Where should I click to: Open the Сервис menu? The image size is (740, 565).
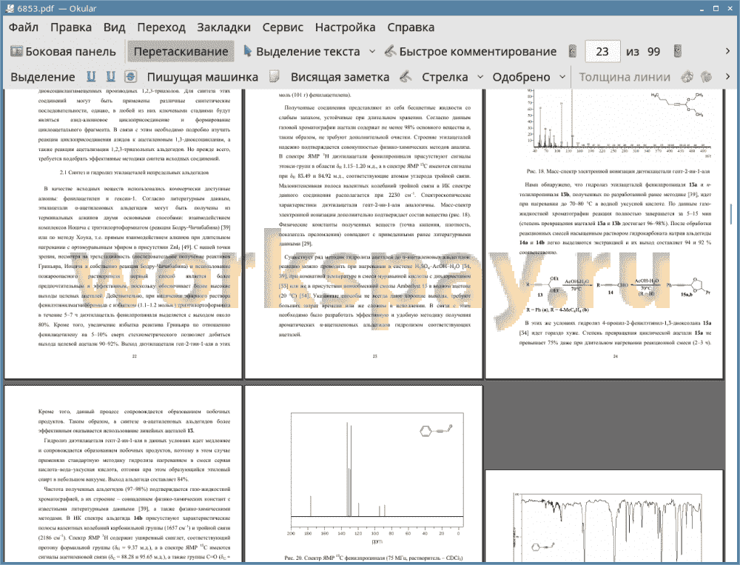click(283, 27)
